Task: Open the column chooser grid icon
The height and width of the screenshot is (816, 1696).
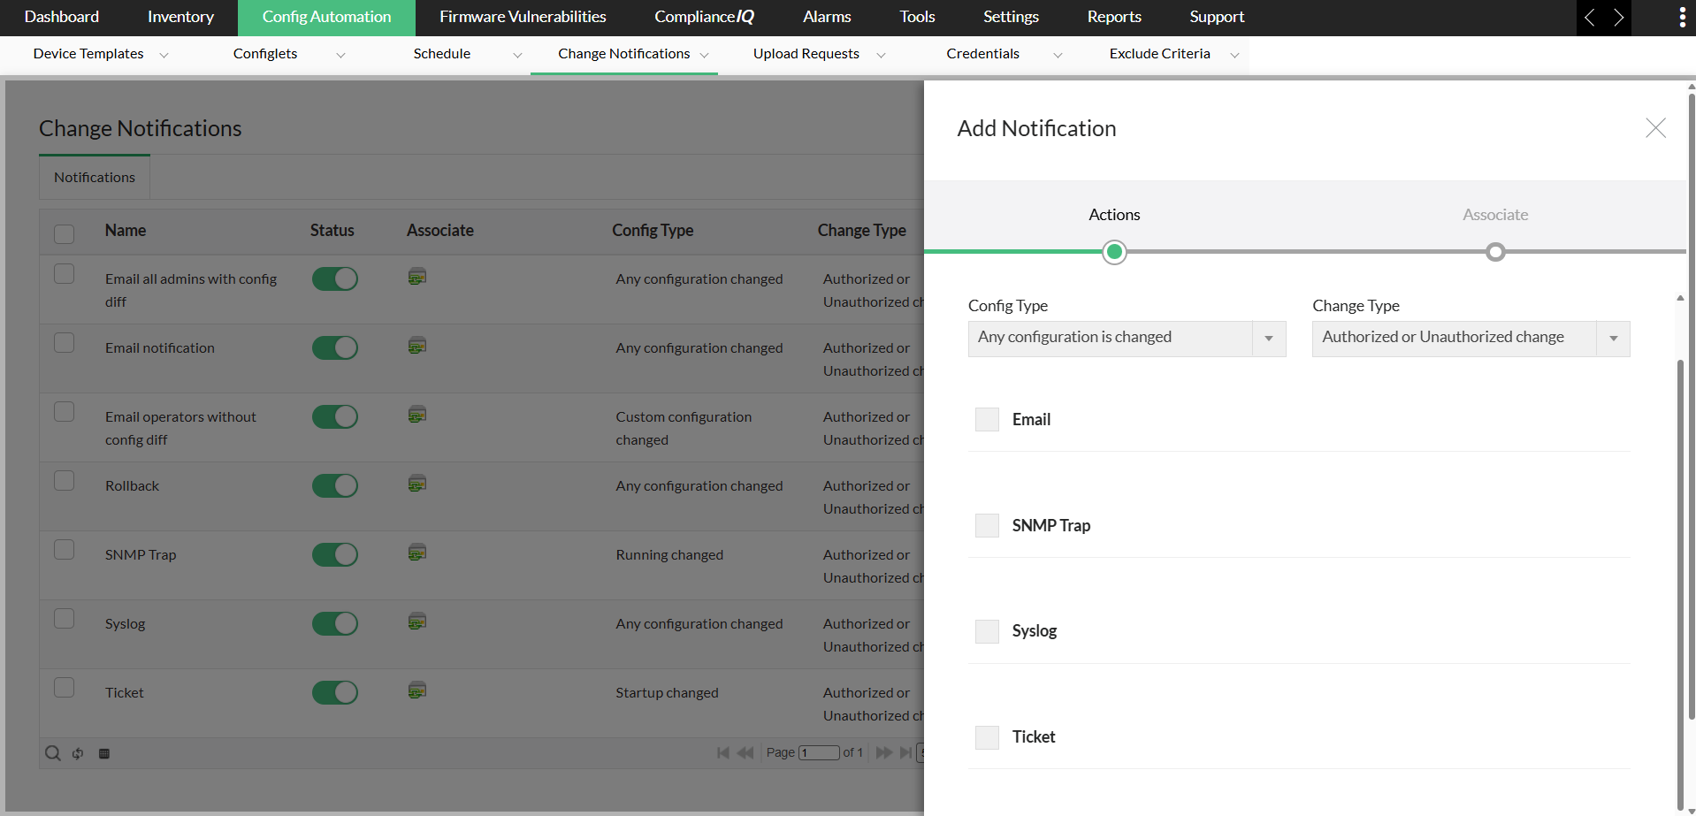Action: [x=104, y=753]
